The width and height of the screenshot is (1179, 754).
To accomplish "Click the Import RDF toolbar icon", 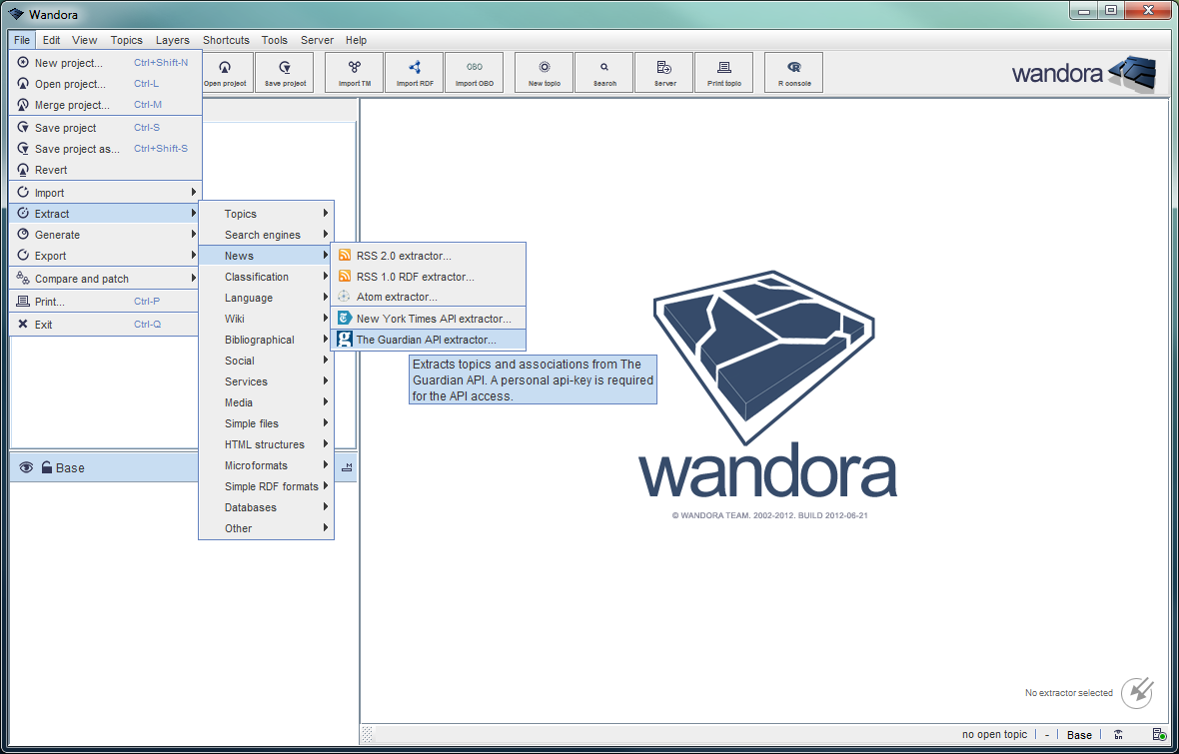I will pyautogui.click(x=414, y=72).
